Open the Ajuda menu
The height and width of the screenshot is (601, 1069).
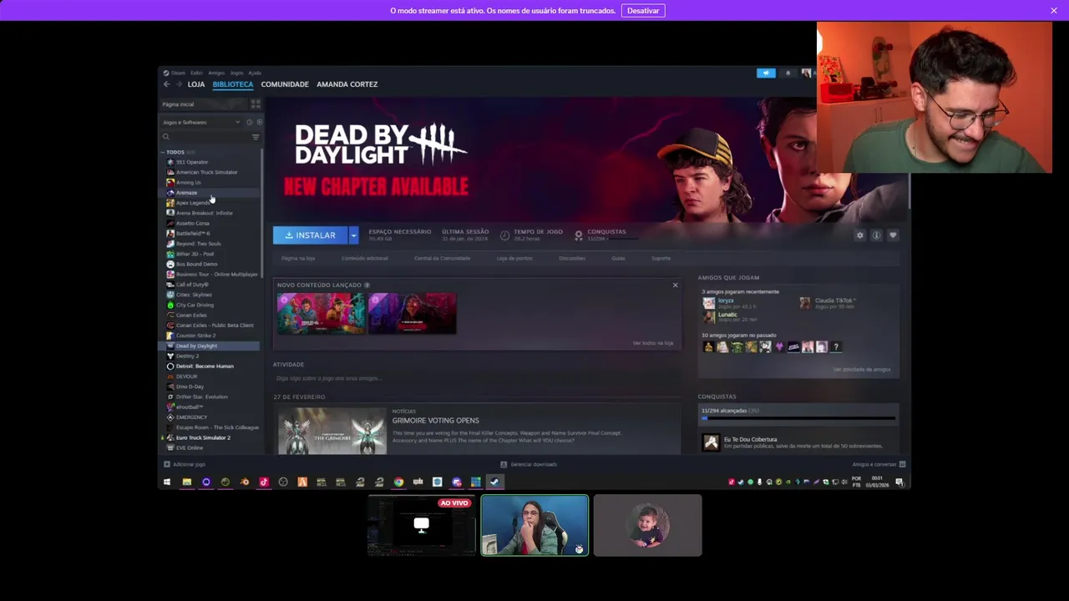coord(255,73)
